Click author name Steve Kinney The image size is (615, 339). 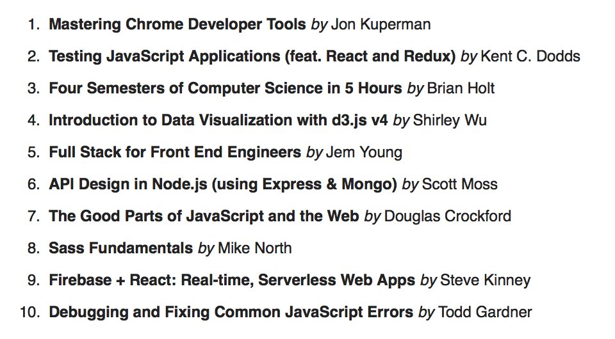(x=485, y=280)
